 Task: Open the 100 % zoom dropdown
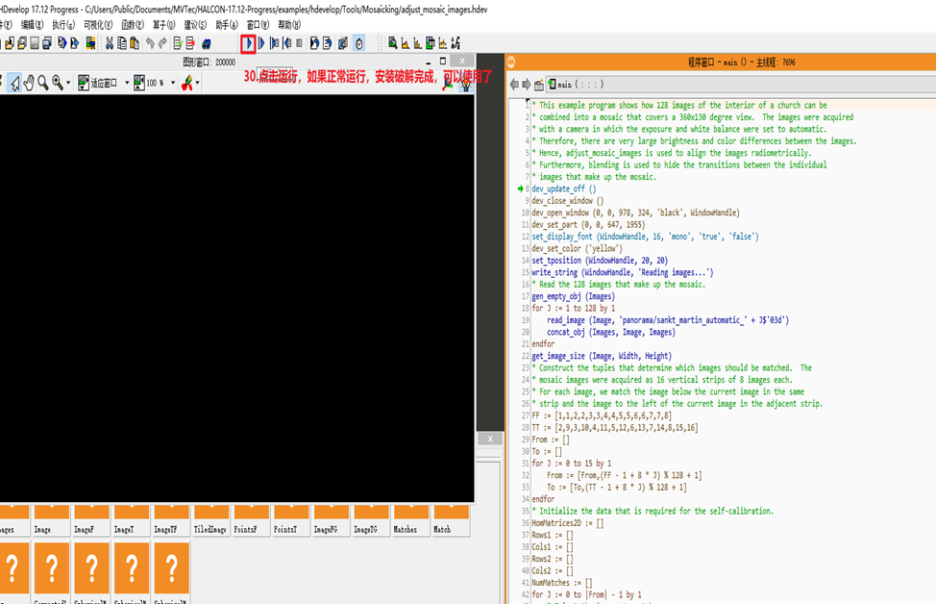coord(173,83)
